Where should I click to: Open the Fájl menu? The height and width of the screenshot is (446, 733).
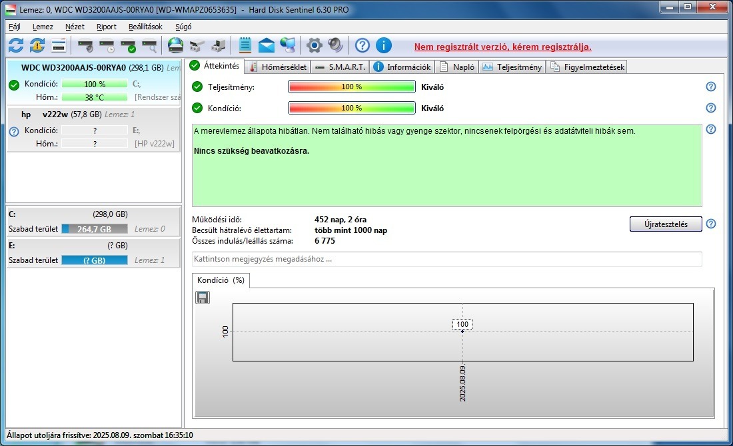coord(15,27)
